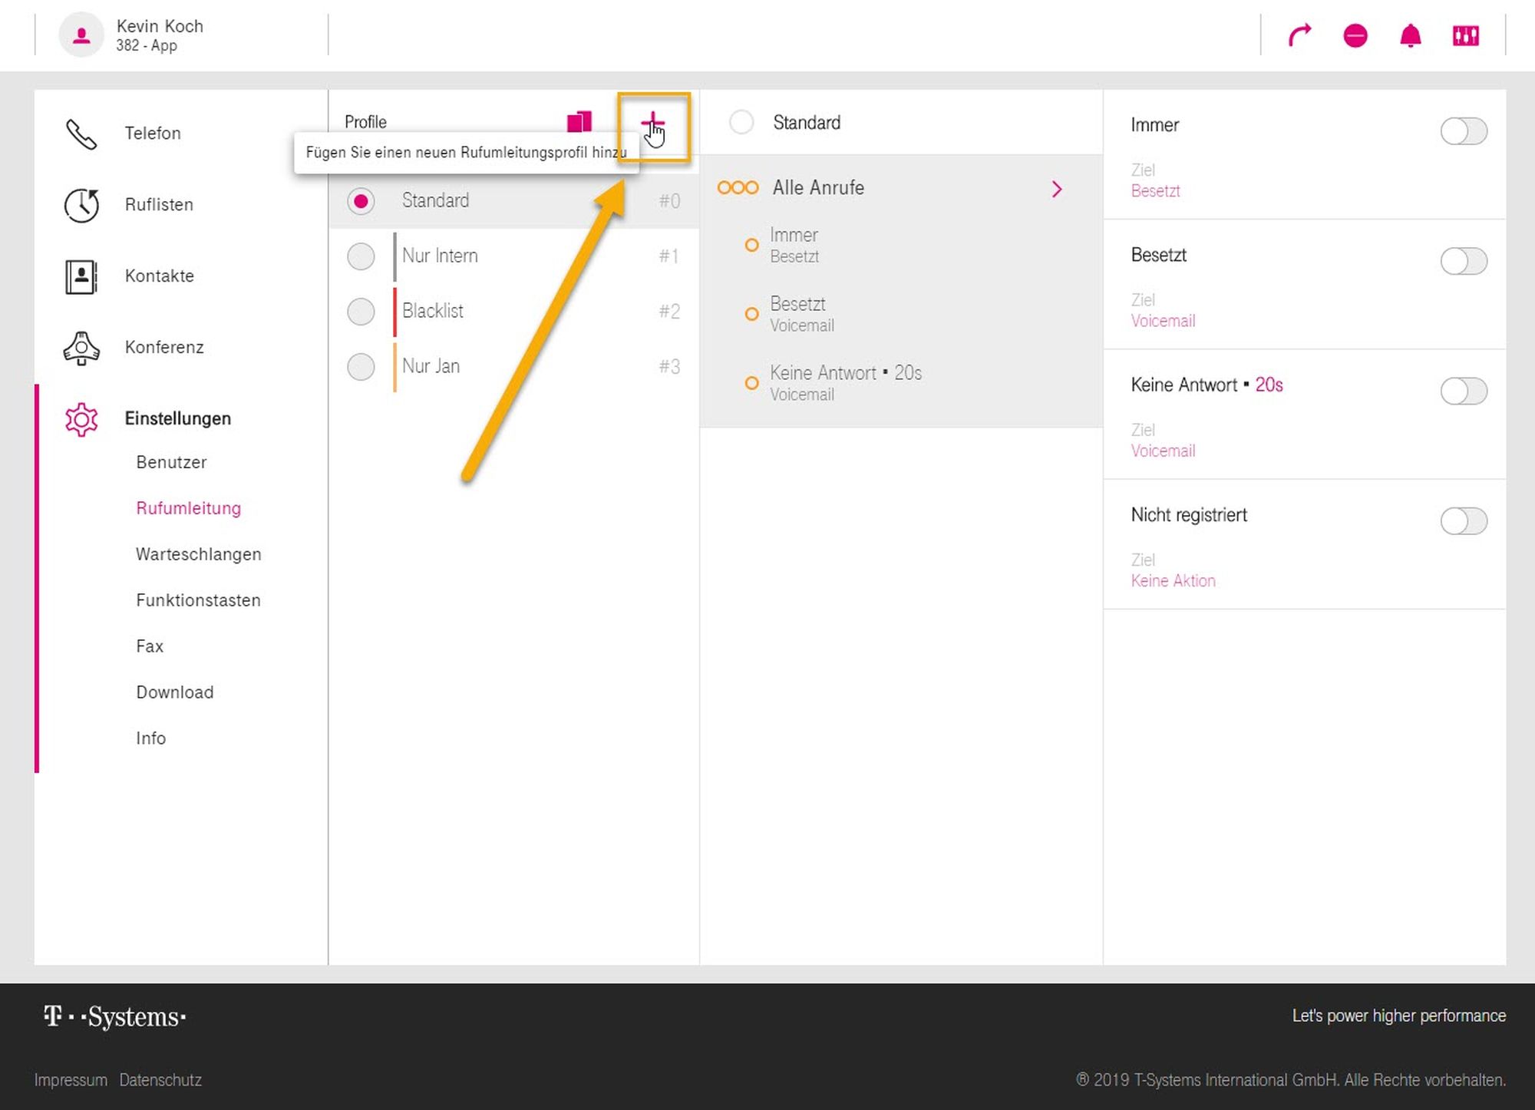Click Kevin Koch user avatar icon

tap(81, 35)
